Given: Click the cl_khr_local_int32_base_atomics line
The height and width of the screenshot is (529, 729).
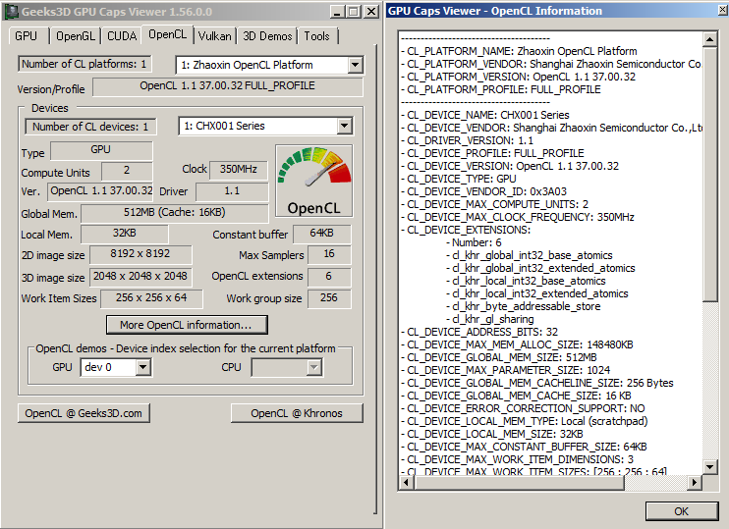Looking at the screenshot, I should click(x=526, y=281).
